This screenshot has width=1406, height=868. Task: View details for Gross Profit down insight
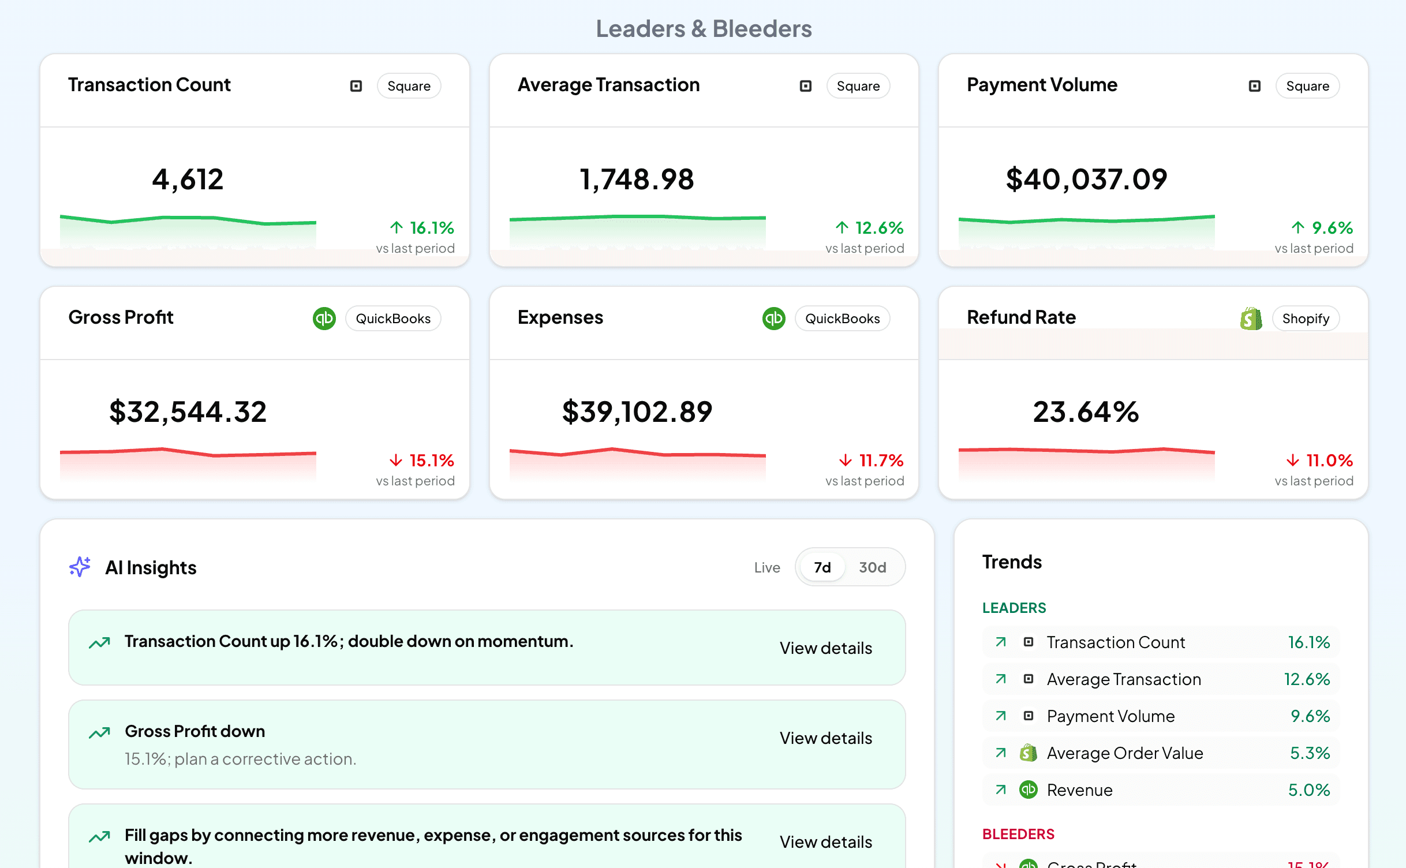coord(825,738)
